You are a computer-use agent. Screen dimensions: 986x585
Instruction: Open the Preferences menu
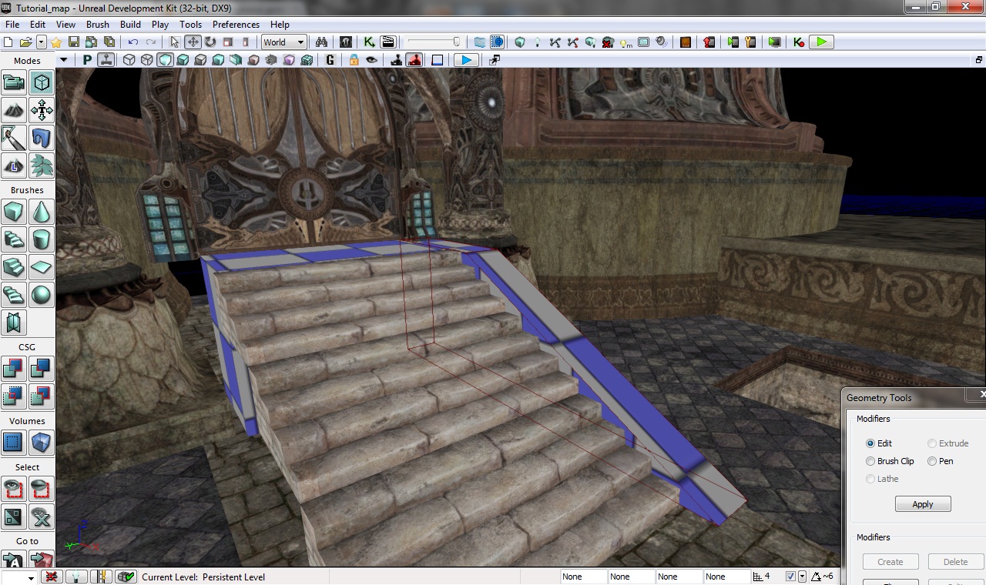236,25
